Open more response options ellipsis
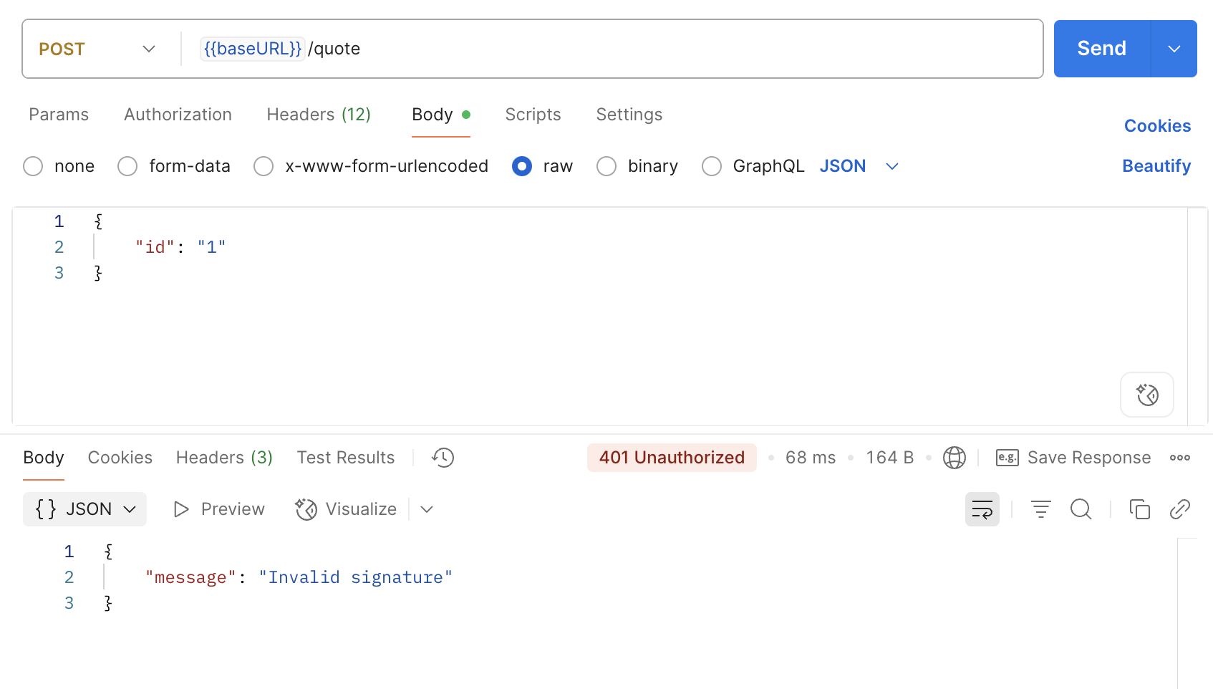1213x689 pixels. click(1179, 458)
